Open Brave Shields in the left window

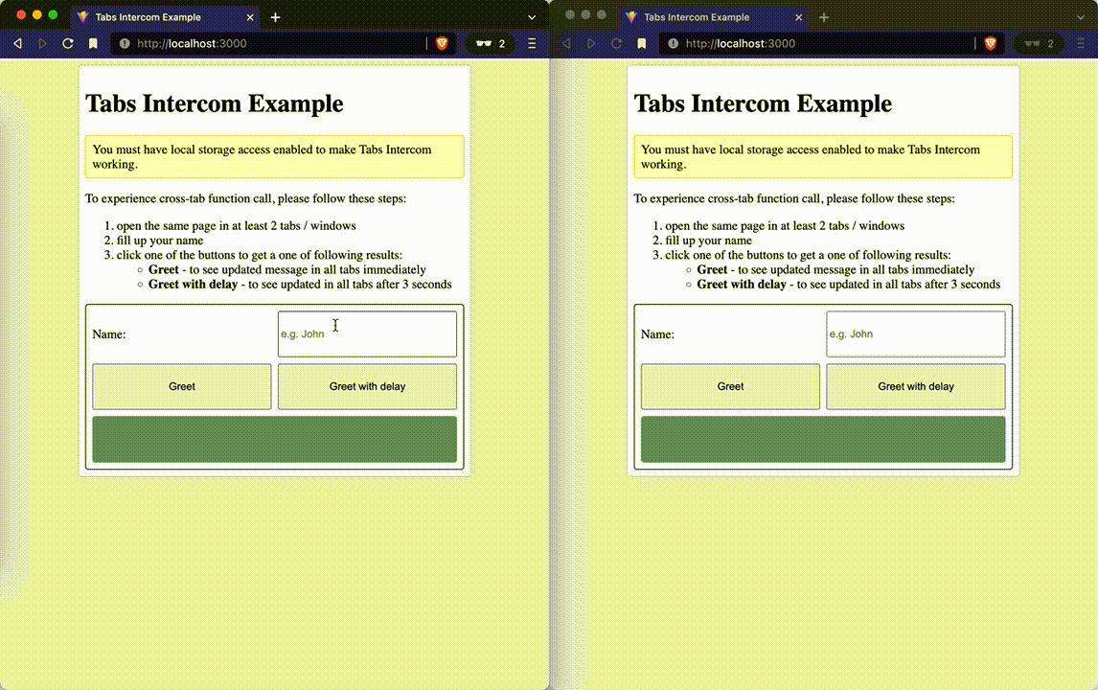tap(442, 43)
